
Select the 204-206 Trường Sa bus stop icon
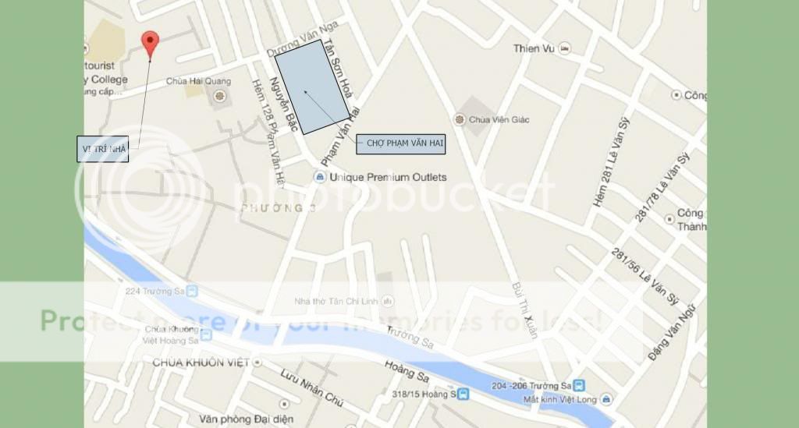click(x=579, y=385)
